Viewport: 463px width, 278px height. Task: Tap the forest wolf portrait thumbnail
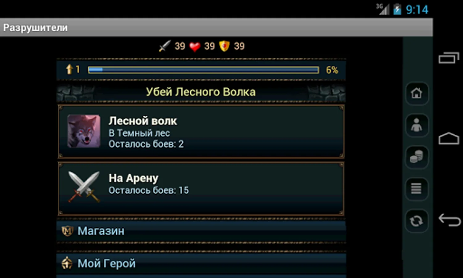[x=84, y=131]
